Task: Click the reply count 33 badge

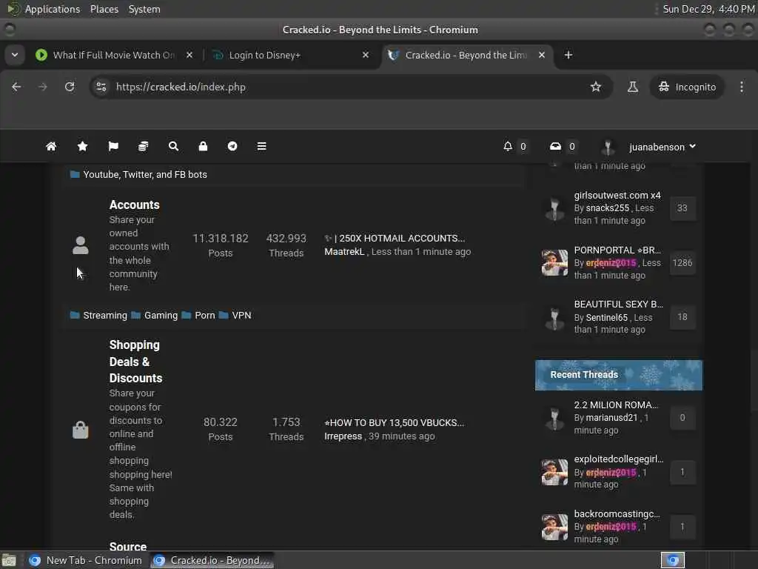Action: [682, 208]
